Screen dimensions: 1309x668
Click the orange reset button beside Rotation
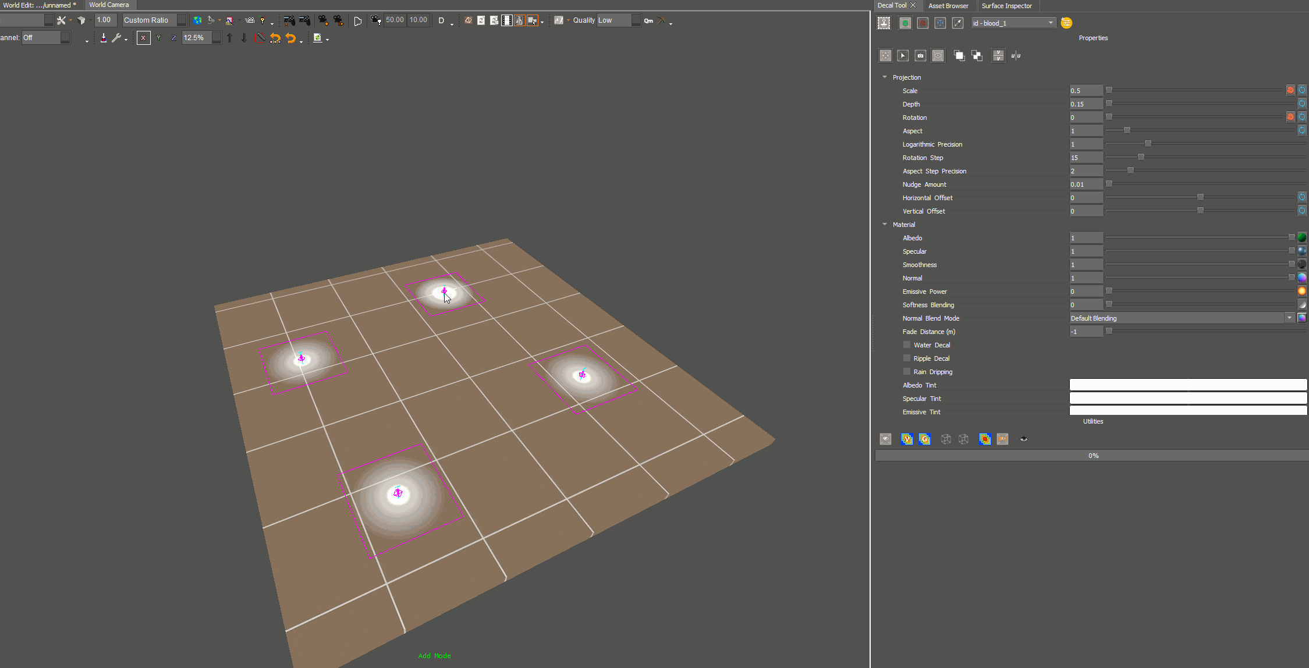[1290, 117]
